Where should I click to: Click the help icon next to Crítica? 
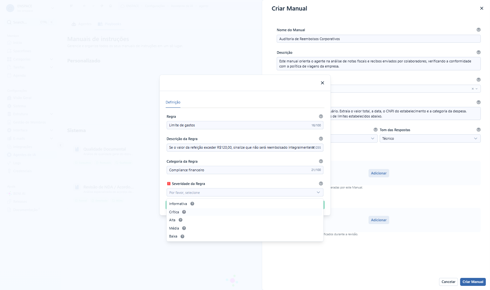(x=184, y=212)
